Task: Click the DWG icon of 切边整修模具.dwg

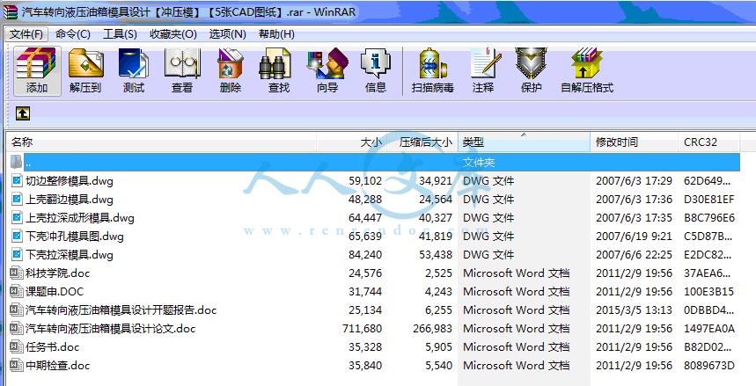Action: tap(17, 181)
